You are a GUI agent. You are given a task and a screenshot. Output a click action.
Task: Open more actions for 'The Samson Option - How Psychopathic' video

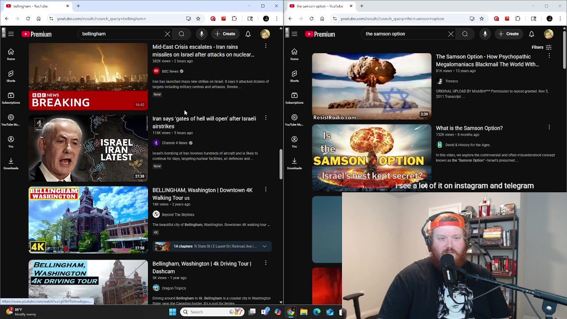(549, 56)
